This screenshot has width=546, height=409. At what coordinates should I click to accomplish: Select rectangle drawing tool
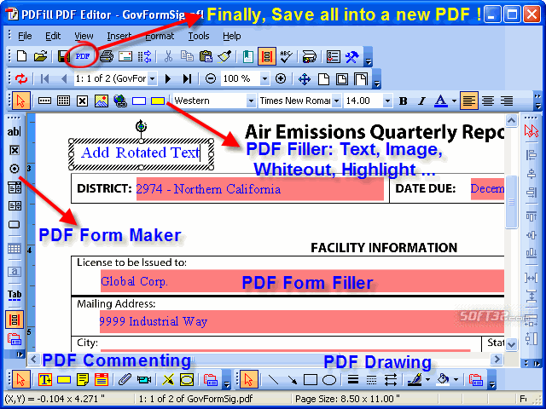coord(311,380)
